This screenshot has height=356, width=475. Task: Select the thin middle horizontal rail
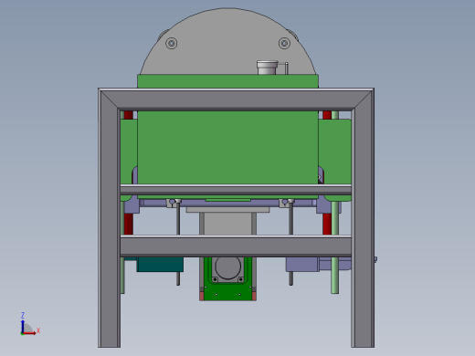[x=236, y=190]
